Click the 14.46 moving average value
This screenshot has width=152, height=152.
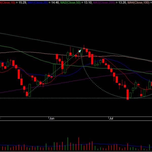pyautogui.click(x=55, y=3)
